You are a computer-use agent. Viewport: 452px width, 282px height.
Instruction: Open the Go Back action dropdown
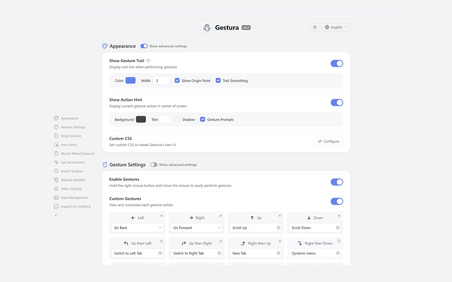tap(137, 228)
